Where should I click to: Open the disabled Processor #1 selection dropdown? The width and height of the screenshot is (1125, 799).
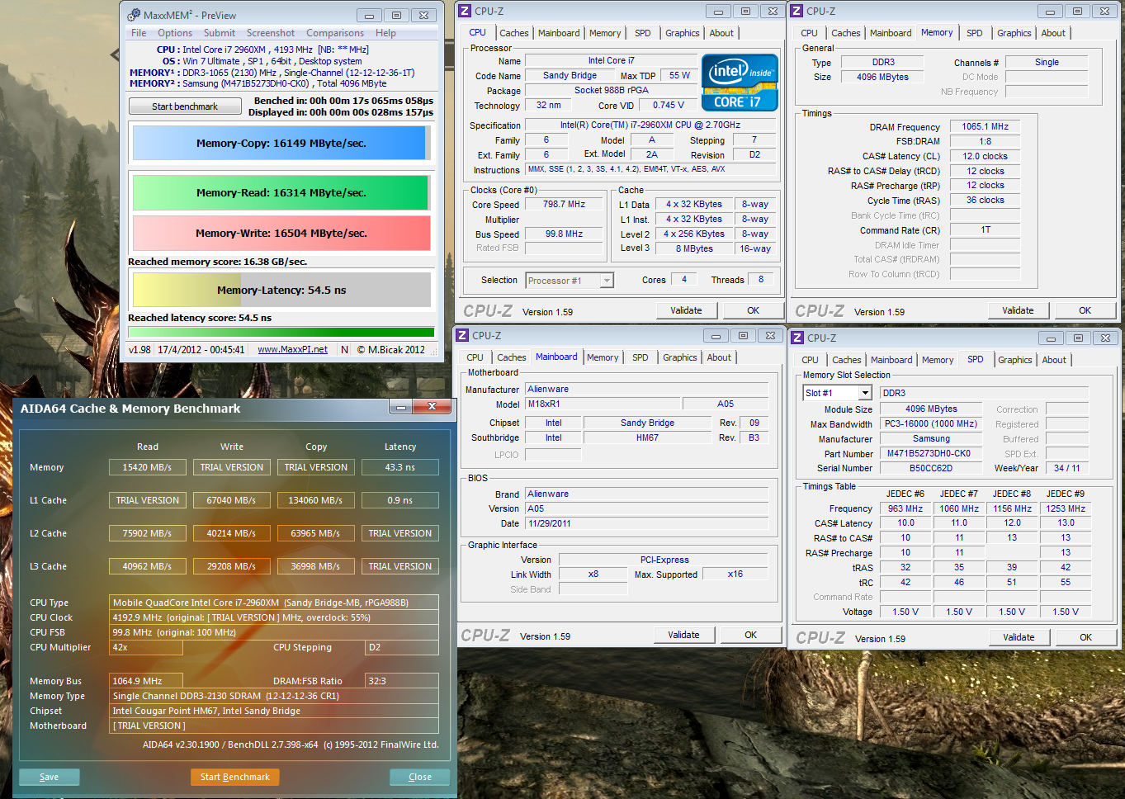570,281
